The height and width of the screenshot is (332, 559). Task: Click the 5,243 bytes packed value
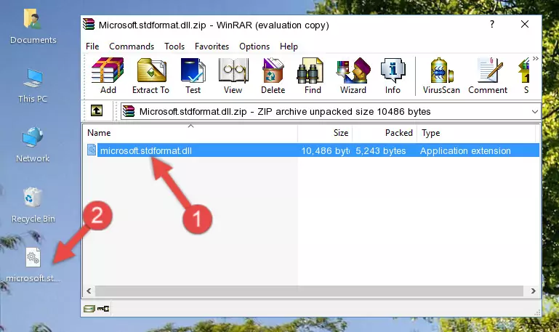[381, 151]
